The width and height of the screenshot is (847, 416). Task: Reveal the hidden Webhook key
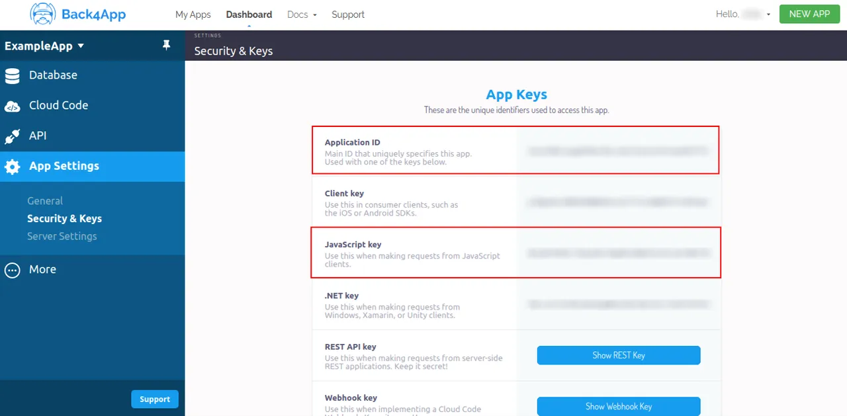(x=618, y=406)
